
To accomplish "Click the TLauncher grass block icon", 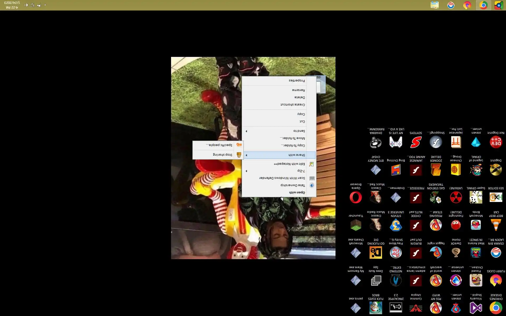I will coord(356,225).
